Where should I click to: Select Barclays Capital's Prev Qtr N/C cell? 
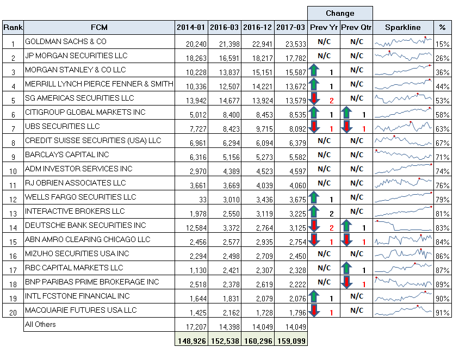(357, 155)
